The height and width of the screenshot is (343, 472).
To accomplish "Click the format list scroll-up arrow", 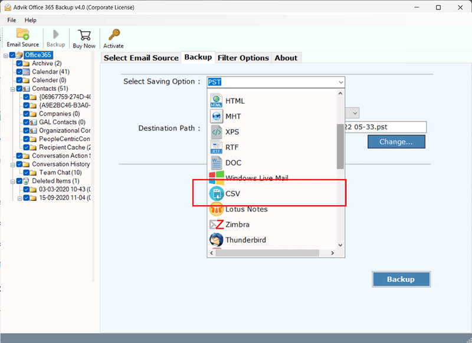I will (x=340, y=94).
